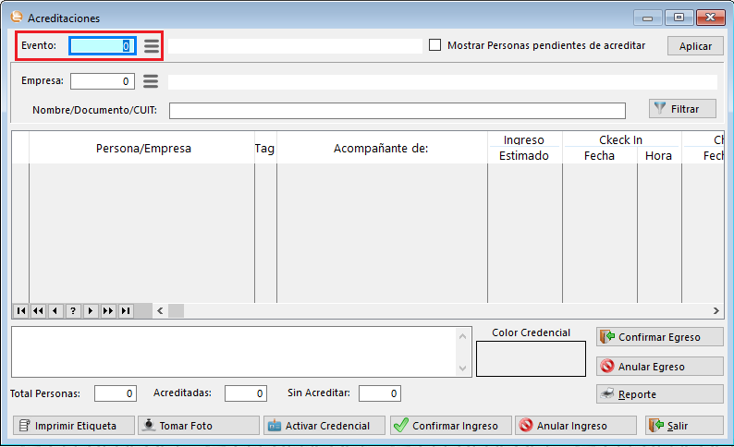Click the Color Credencial swatch box
The width and height of the screenshot is (734, 447).
(531, 358)
